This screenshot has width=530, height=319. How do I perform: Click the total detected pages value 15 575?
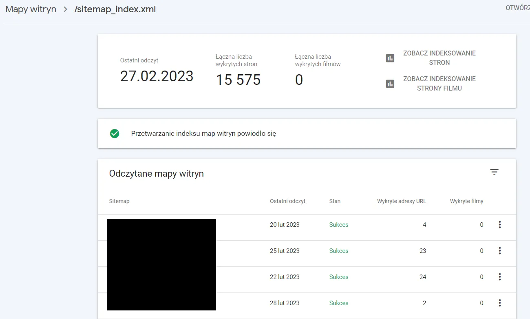click(238, 80)
